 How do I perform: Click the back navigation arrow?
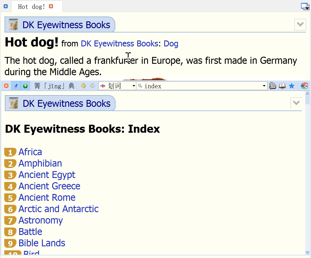pyautogui.click(x=83, y=86)
